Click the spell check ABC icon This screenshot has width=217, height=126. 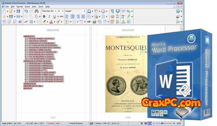point(123,11)
